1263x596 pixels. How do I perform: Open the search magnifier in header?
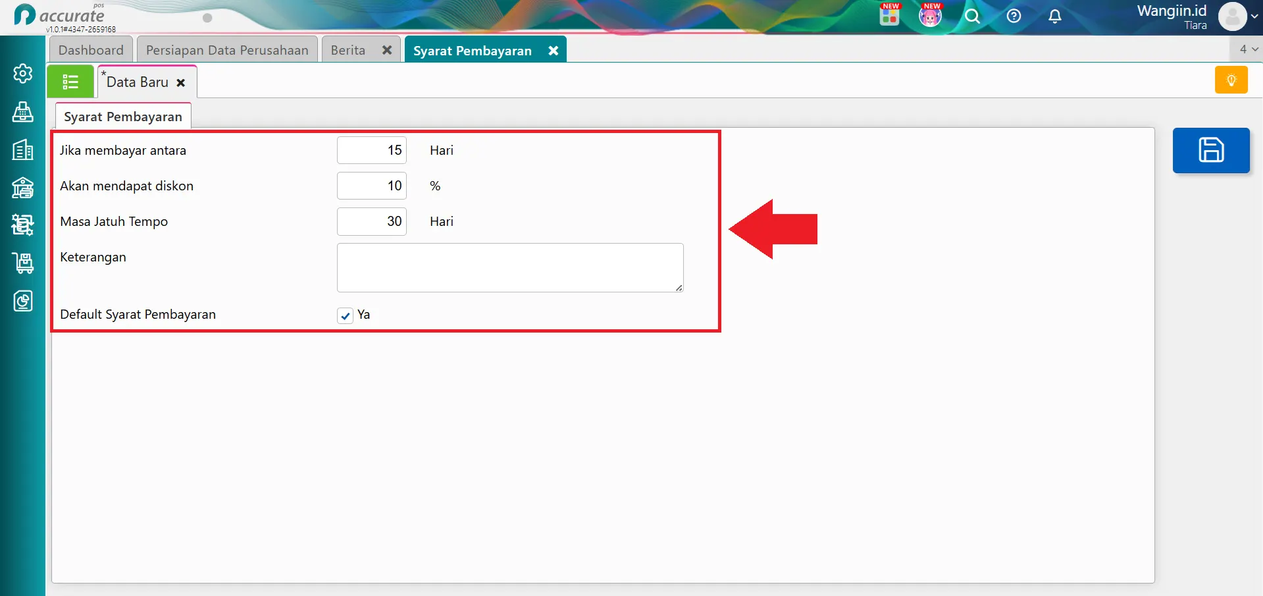tap(972, 16)
